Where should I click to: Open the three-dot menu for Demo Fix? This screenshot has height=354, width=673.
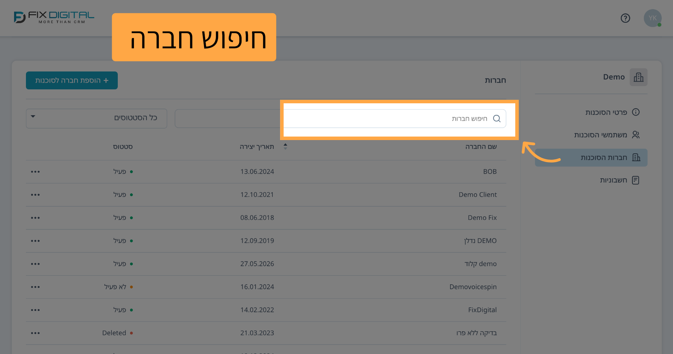(x=35, y=218)
